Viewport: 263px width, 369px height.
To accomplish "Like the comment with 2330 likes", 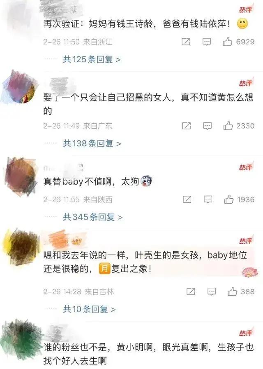I will 228,126.
